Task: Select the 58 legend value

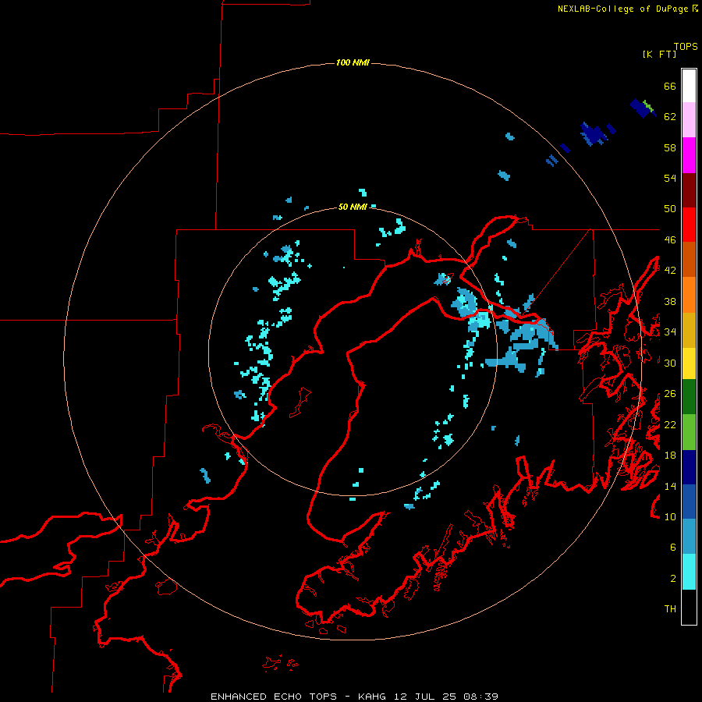Action: click(x=670, y=147)
